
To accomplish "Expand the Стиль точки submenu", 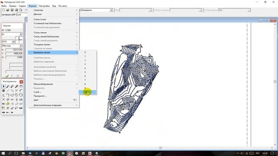I will (x=53, y=19).
